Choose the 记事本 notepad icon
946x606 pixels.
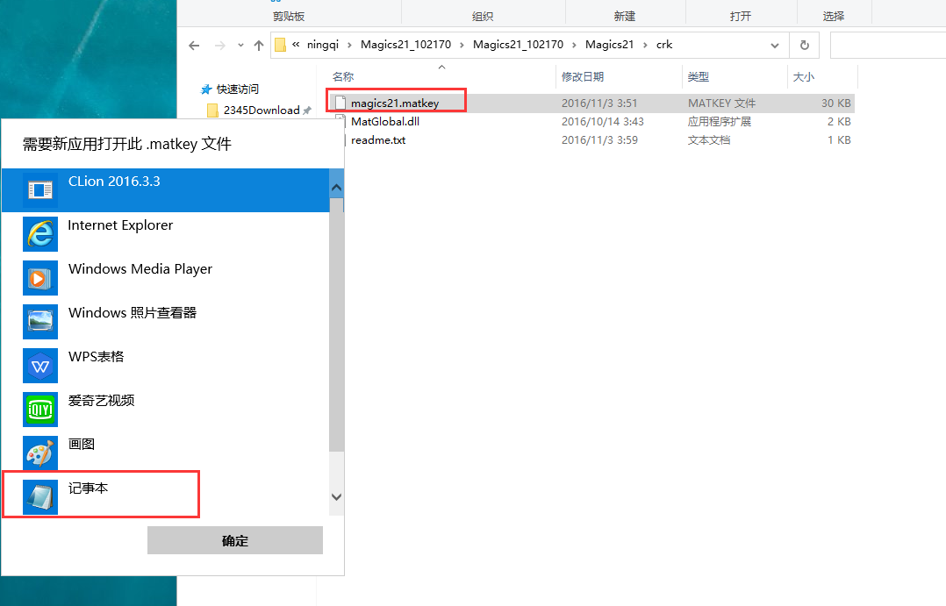40,497
